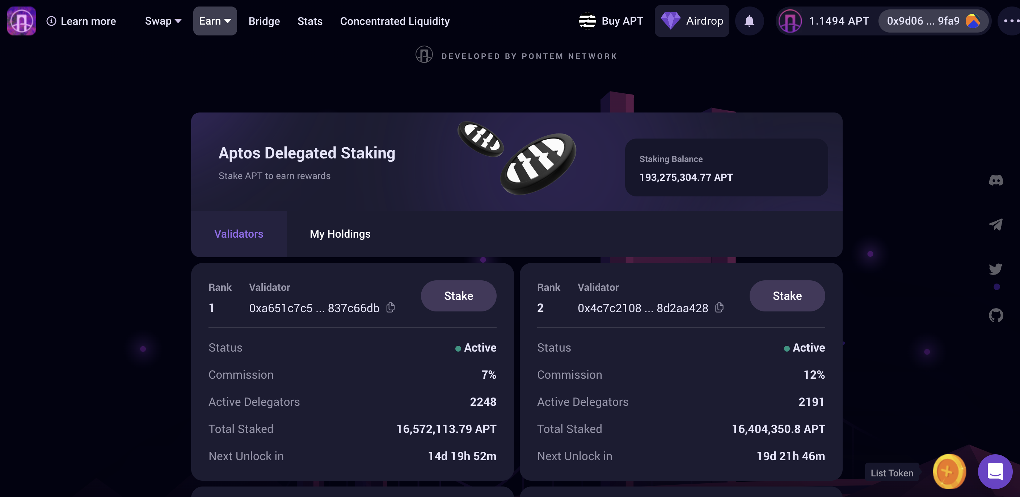Screen dimensions: 1020x497
Task: Open the Discord community link icon
Action: pyautogui.click(x=995, y=180)
